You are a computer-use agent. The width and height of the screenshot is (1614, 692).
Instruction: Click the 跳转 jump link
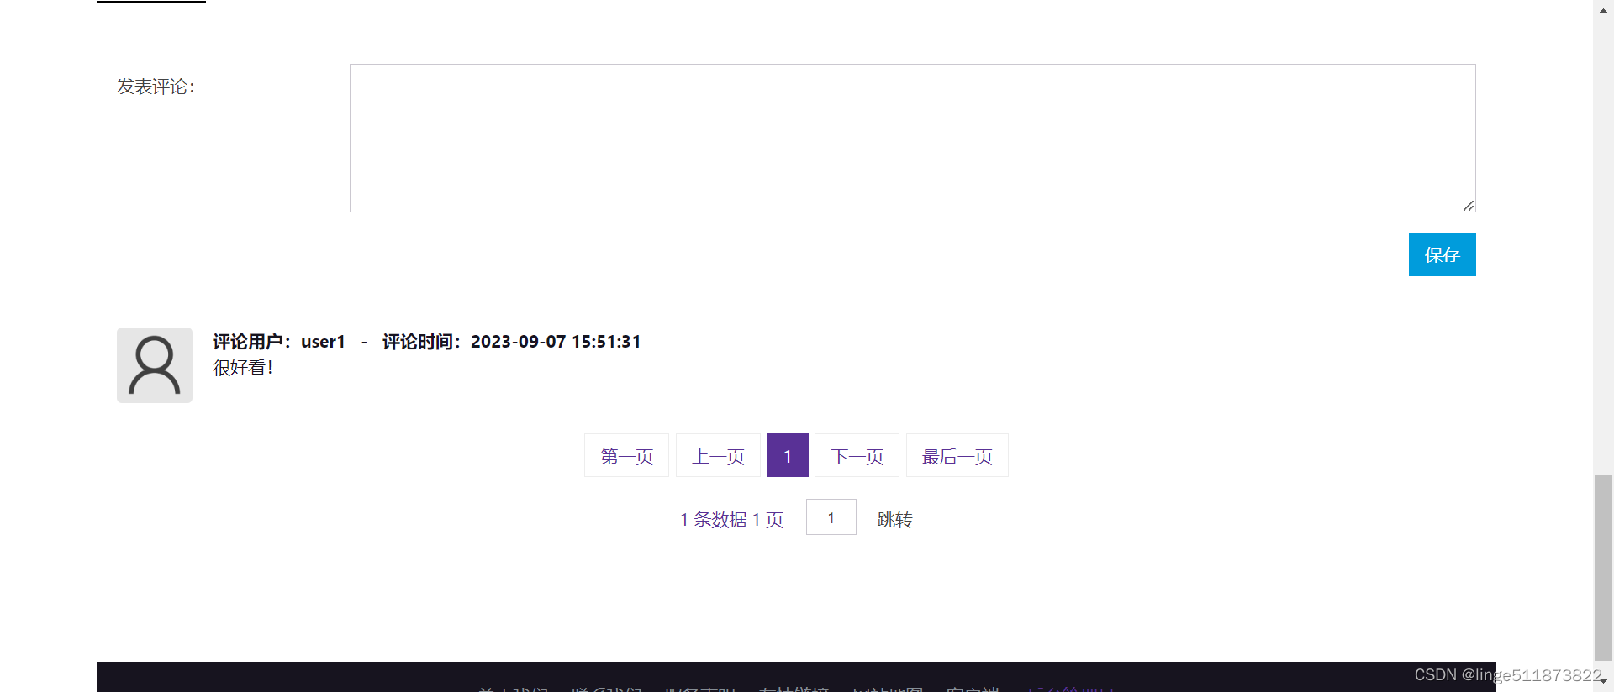[x=894, y=520]
